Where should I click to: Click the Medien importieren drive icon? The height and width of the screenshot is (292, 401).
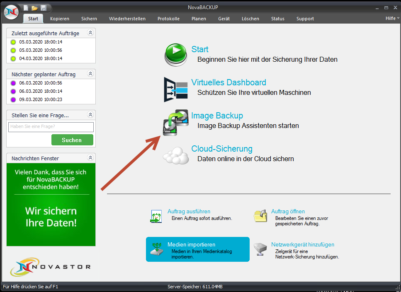pos(157,249)
